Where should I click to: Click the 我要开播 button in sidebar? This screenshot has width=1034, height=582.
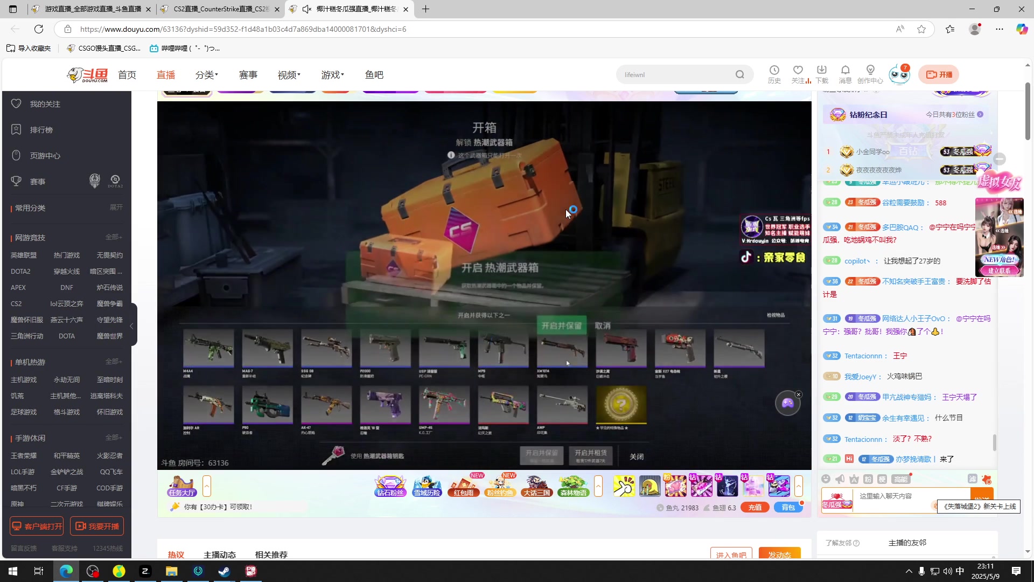point(97,526)
